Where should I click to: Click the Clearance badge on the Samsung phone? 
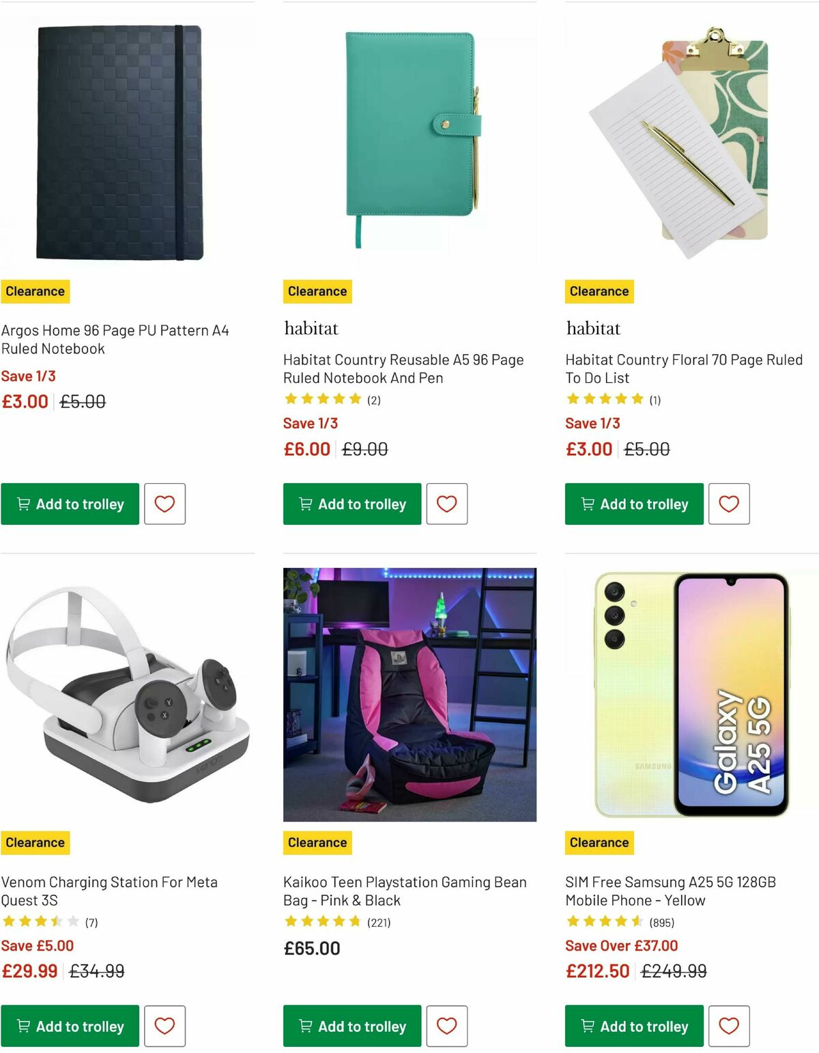pos(599,843)
